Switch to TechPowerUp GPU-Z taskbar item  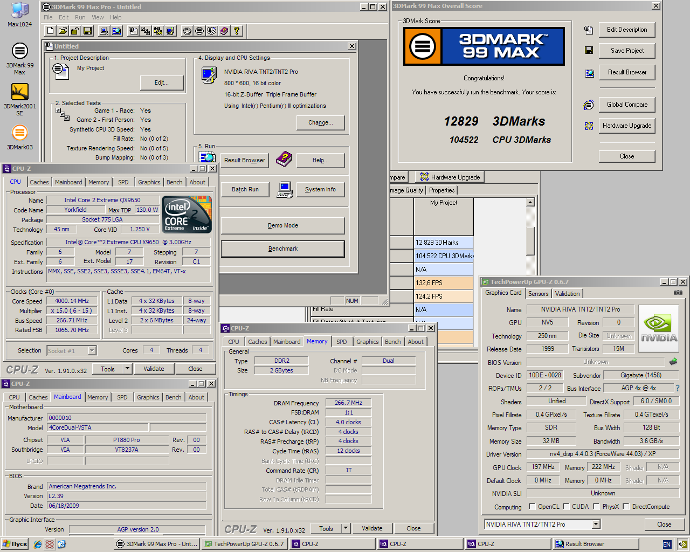point(245,544)
